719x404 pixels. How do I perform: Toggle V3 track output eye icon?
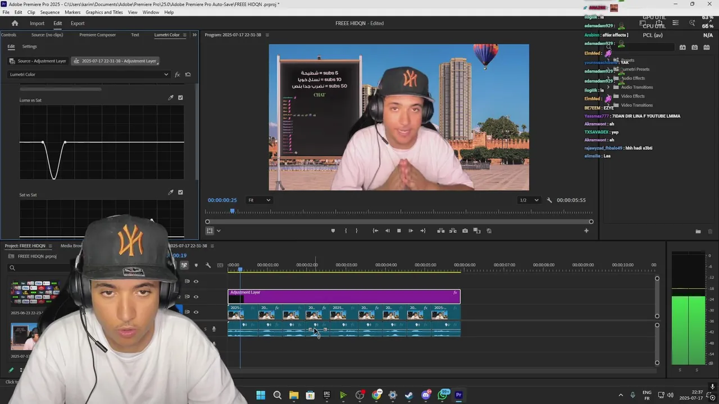(195, 281)
